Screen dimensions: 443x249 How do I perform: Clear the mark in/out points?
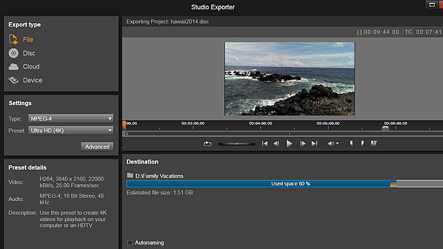pos(374,143)
